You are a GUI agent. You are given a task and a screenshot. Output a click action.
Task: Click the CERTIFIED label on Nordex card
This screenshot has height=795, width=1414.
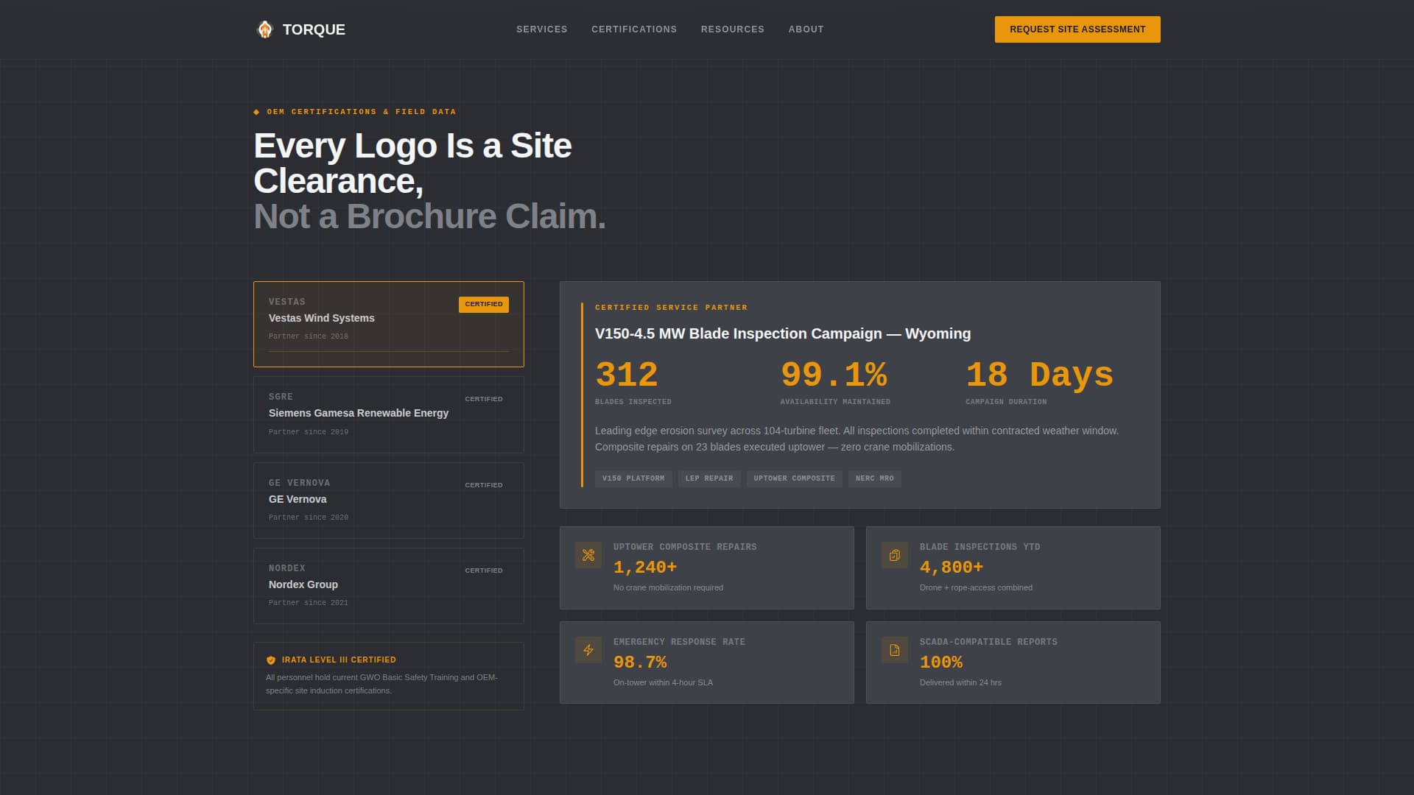[x=484, y=570]
